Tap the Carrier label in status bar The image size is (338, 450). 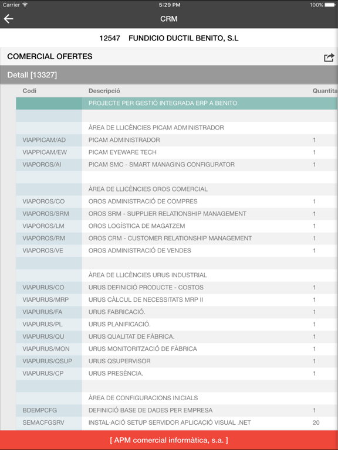coord(11,5)
